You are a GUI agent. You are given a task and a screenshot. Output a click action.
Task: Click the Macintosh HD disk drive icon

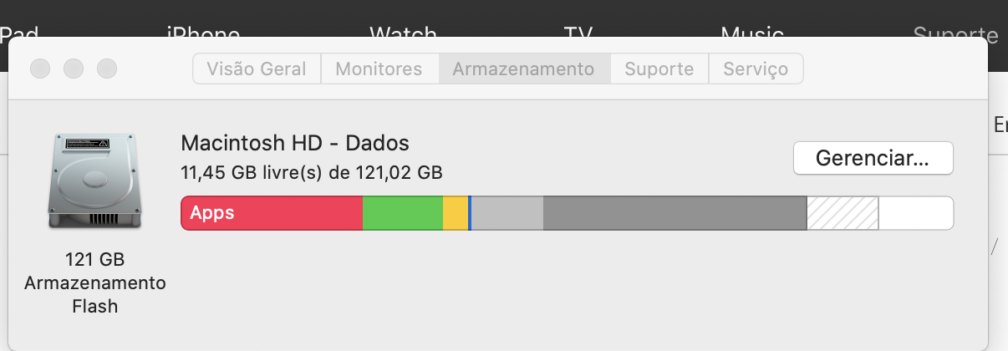click(x=94, y=181)
